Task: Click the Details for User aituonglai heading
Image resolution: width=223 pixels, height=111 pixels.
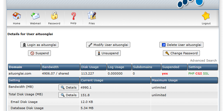Action: coord(30,34)
